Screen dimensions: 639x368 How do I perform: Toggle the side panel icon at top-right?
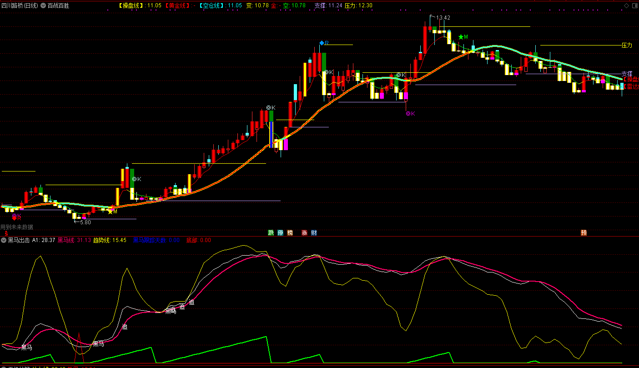tap(634, 5)
